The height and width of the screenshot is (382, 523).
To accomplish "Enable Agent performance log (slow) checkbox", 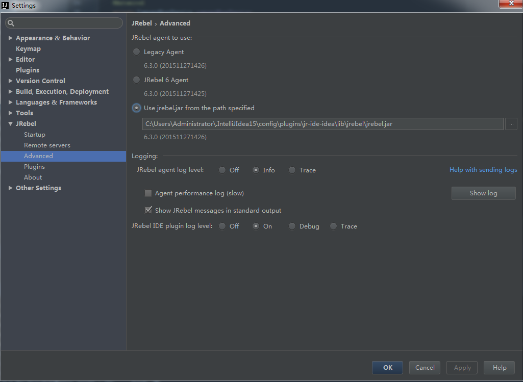I will [148, 193].
